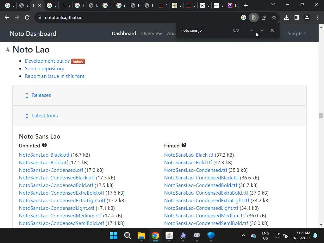Open the Chrome profile menu
Image resolution: width=324 pixels, height=243 pixels.
[x=307, y=18]
